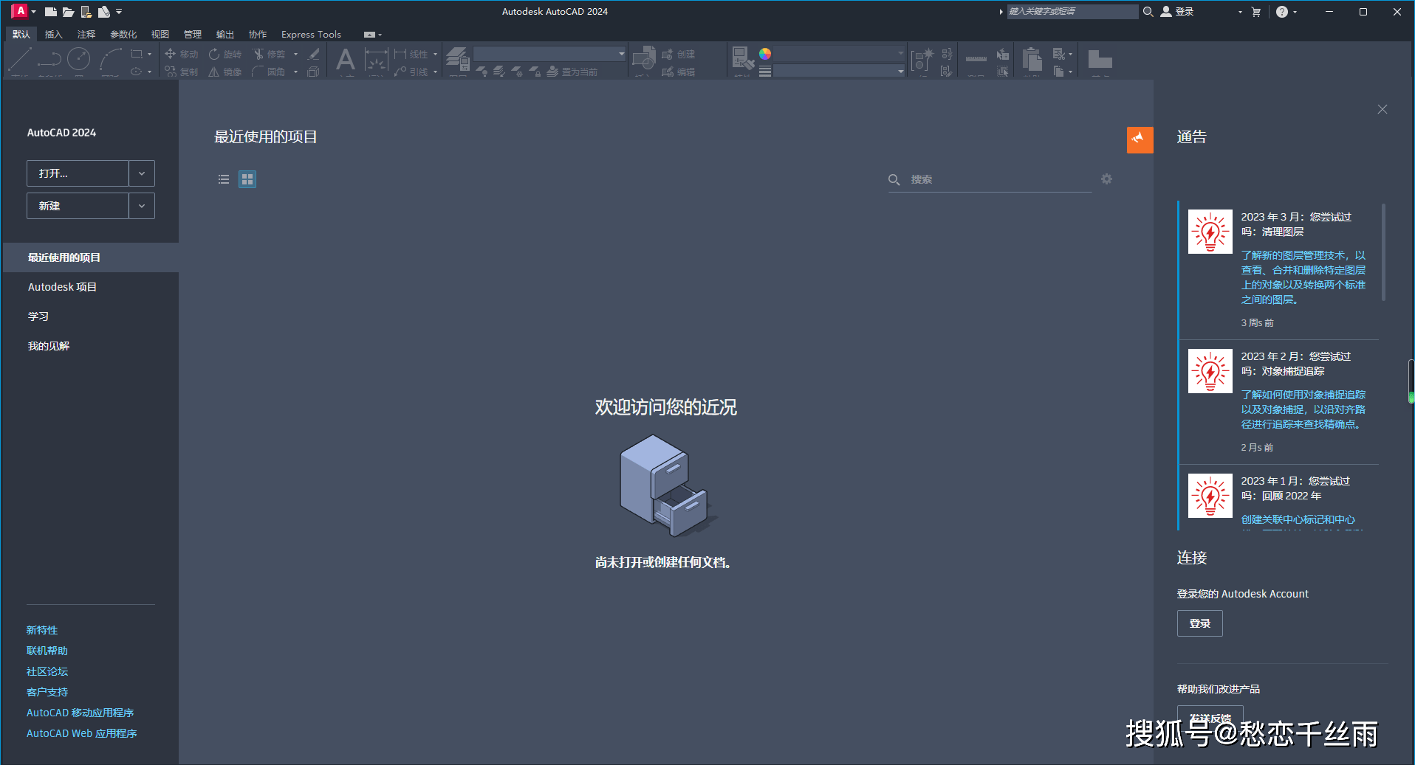Switch recent items to grid view
Screen dimensions: 1415x765
tap(247, 179)
